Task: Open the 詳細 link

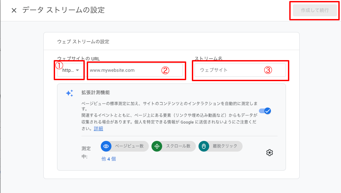Action: (x=98, y=129)
